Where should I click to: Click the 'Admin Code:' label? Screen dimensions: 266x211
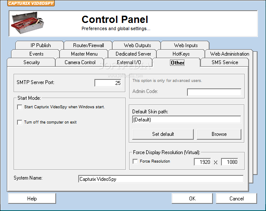[145, 91]
